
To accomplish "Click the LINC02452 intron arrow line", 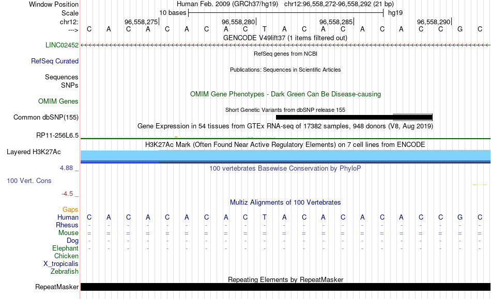I will coord(285,45).
